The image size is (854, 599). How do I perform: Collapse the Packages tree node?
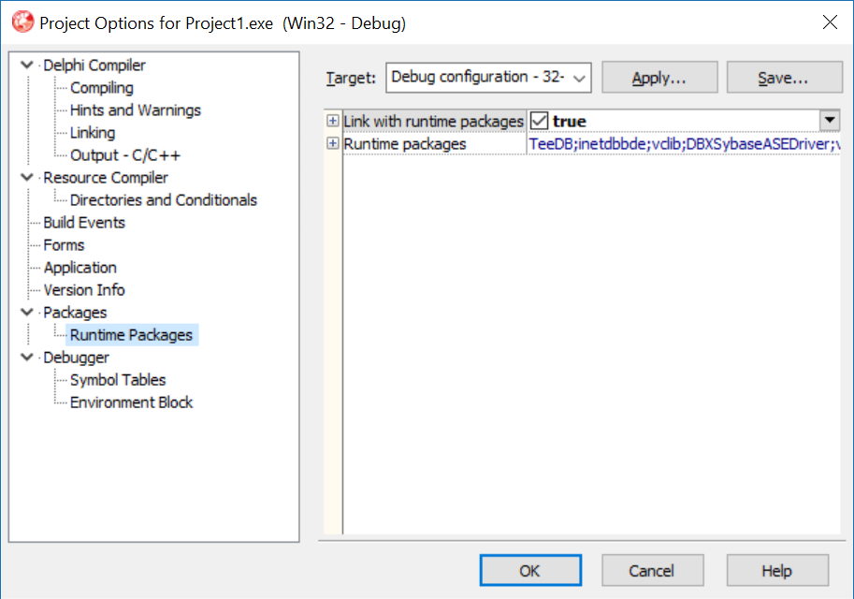coord(27,313)
